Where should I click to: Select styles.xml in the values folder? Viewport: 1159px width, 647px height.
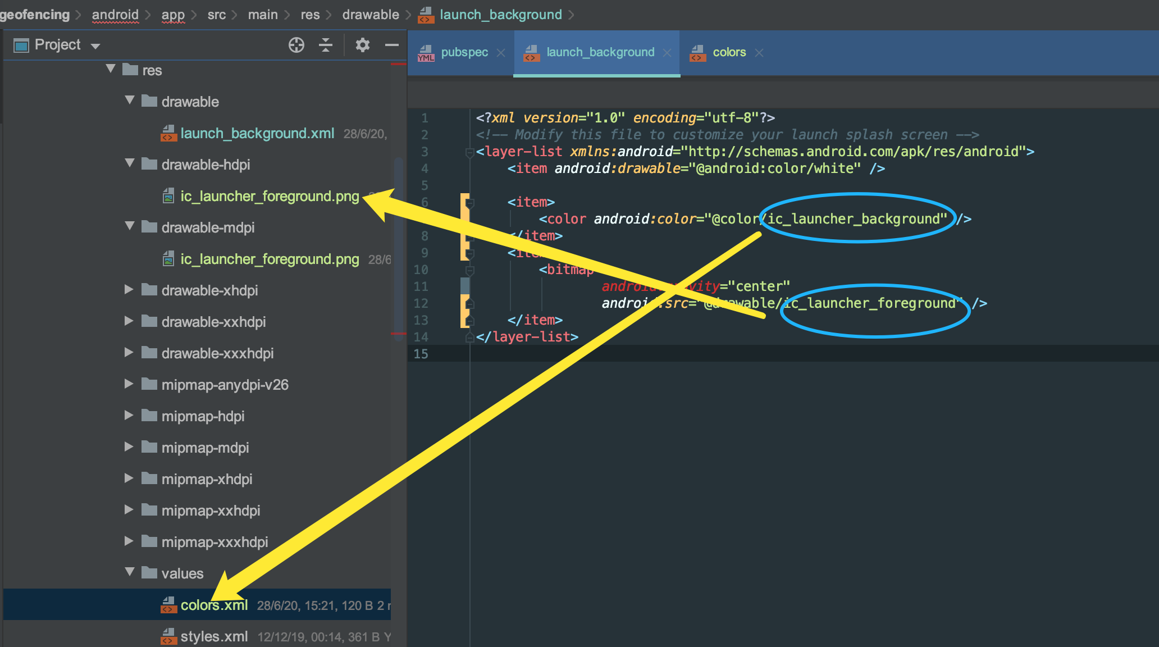pyautogui.click(x=214, y=636)
